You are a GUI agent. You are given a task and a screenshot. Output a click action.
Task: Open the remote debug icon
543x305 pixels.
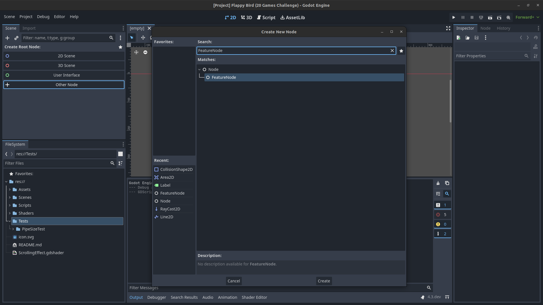[x=481, y=18]
